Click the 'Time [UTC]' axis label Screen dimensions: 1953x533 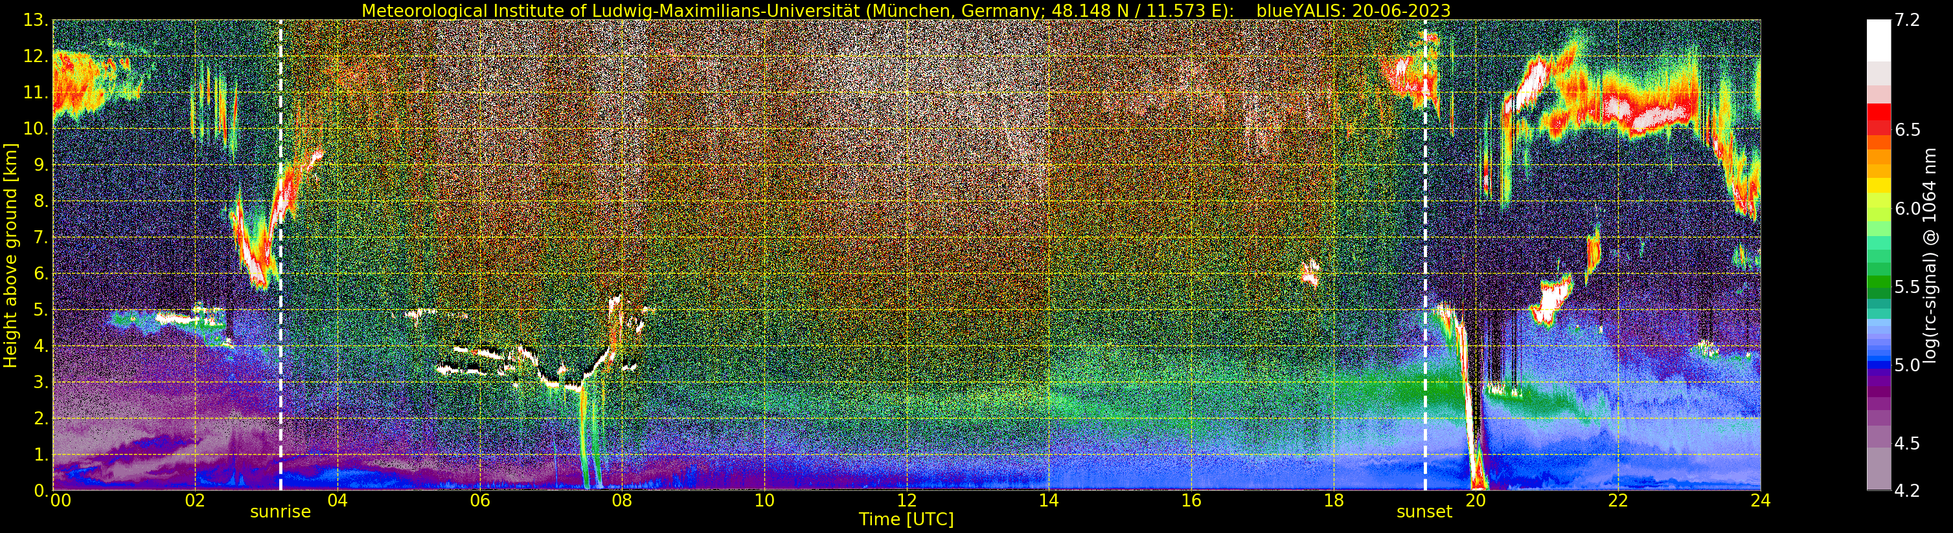coord(906,519)
